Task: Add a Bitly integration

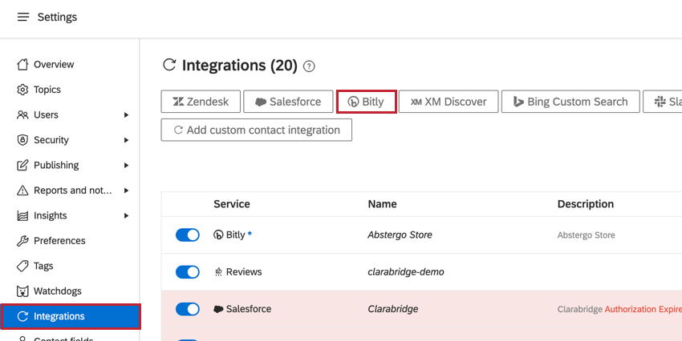Action: (x=366, y=102)
